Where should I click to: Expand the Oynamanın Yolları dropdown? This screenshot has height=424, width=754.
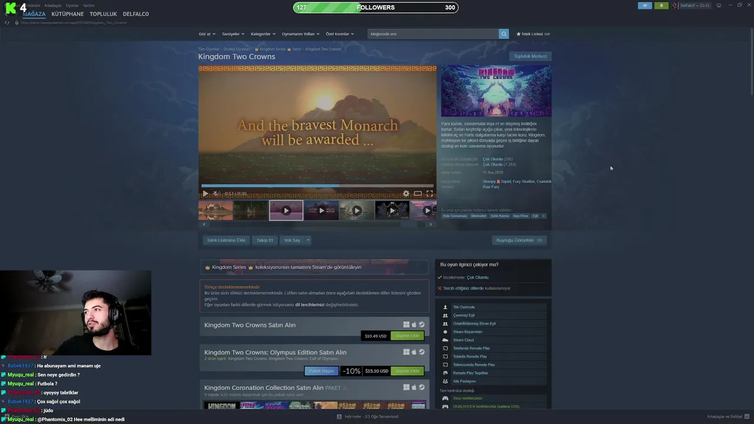[x=300, y=34]
